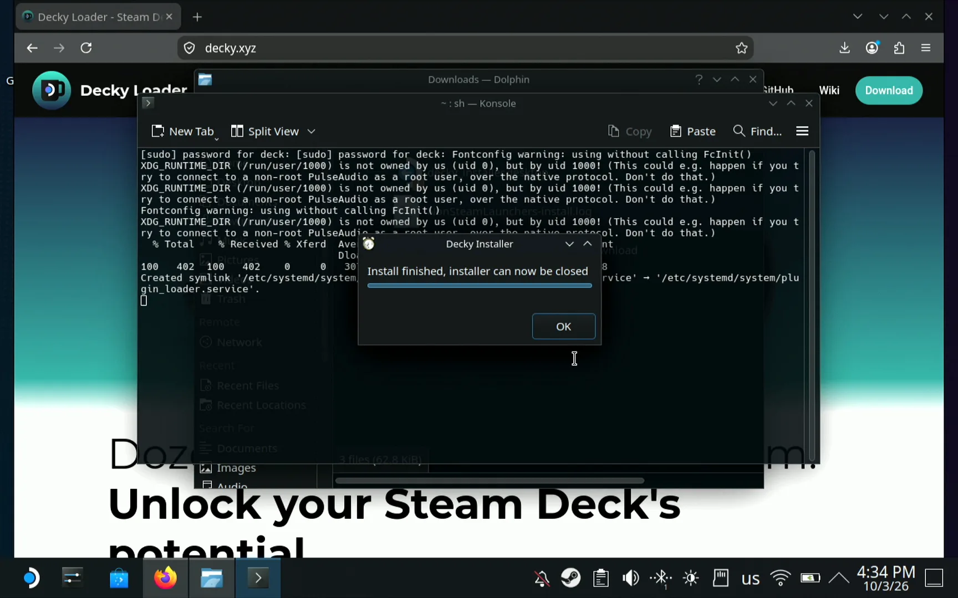Viewport: 958px width, 598px height.
Task: Open a new Firefox tab with plus
Action: 197,17
